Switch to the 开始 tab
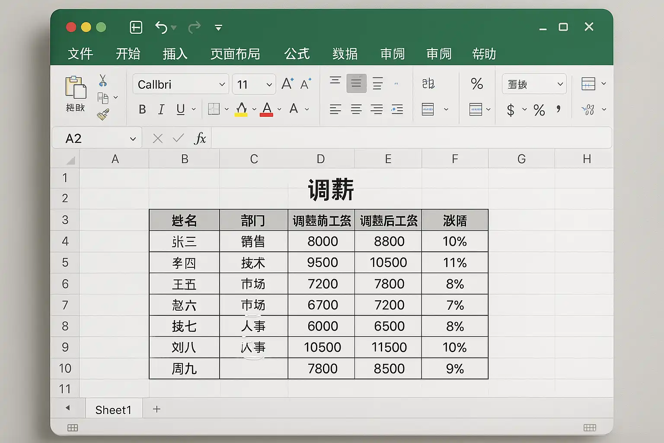Image resolution: width=664 pixels, height=443 pixels. [128, 54]
